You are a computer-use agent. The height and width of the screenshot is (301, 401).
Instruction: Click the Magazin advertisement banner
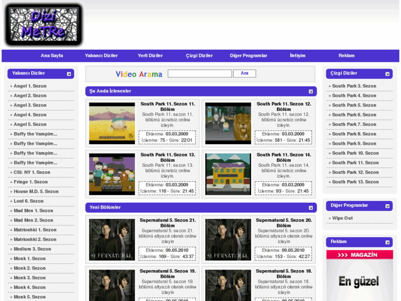point(360,276)
